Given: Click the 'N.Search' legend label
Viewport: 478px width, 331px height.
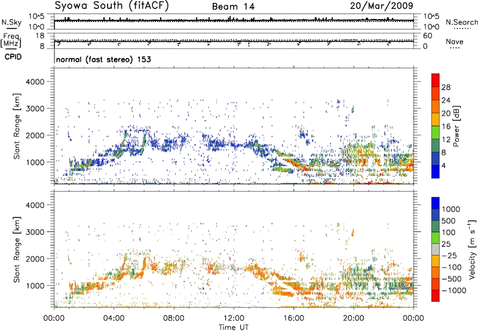Looking at the screenshot, I should 461,22.
